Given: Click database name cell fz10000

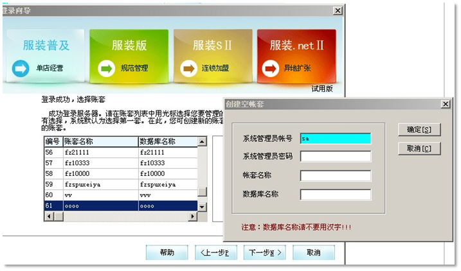Looking at the screenshot, I should 168,173.
